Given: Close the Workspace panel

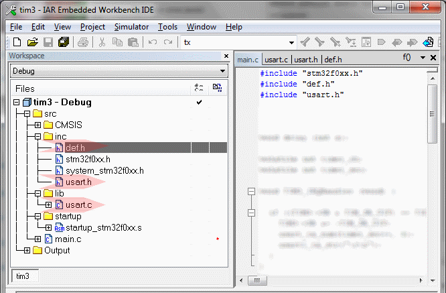Looking at the screenshot, I should [x=226, y=56].
